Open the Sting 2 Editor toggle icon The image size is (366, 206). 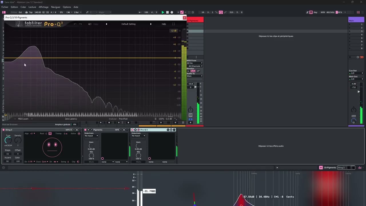(79, 134)
